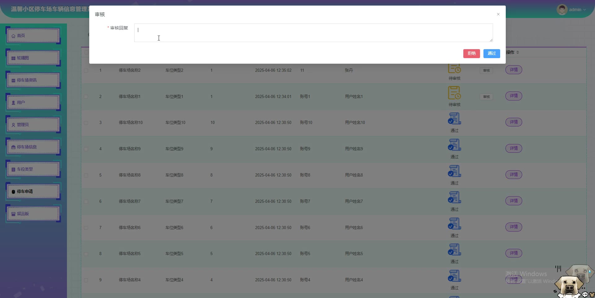Focus the 审核回复 text area
This screenshot has width=595, height=298.
pyautogui.click(x=313, y=33)
